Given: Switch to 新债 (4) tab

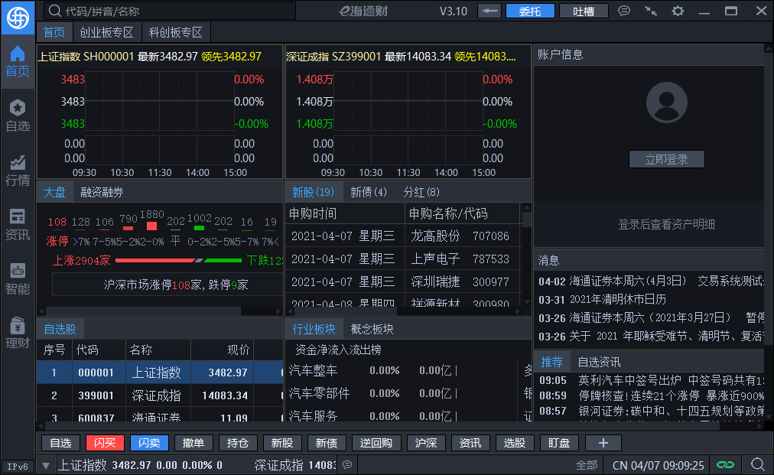Looking at the screenshot, I should (x=369, y=192).
